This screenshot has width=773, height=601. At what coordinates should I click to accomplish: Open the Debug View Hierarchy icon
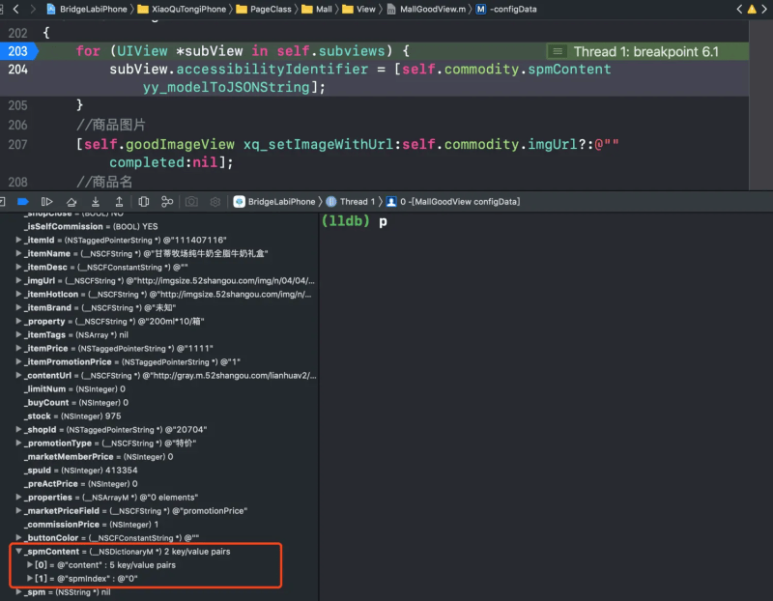point(143,202)
